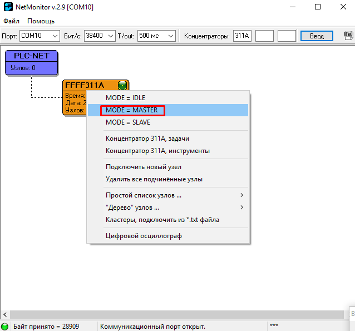
Task: Click the NetMonitor app icon in title bar
Action: (x=8, y=7)
